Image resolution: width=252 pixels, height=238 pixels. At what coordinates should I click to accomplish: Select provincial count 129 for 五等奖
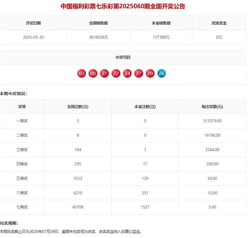click(x=145, y=178)
